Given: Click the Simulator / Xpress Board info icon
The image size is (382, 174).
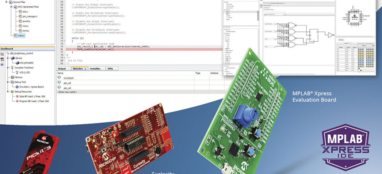Looking at the screenshot, I should click(x=17, y=87).
